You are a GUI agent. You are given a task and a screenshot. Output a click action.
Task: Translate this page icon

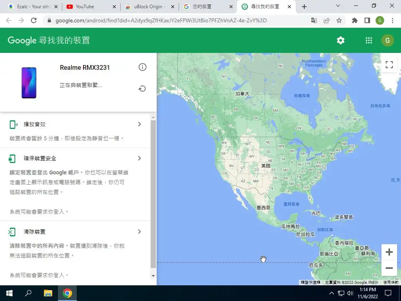[314, 20]
